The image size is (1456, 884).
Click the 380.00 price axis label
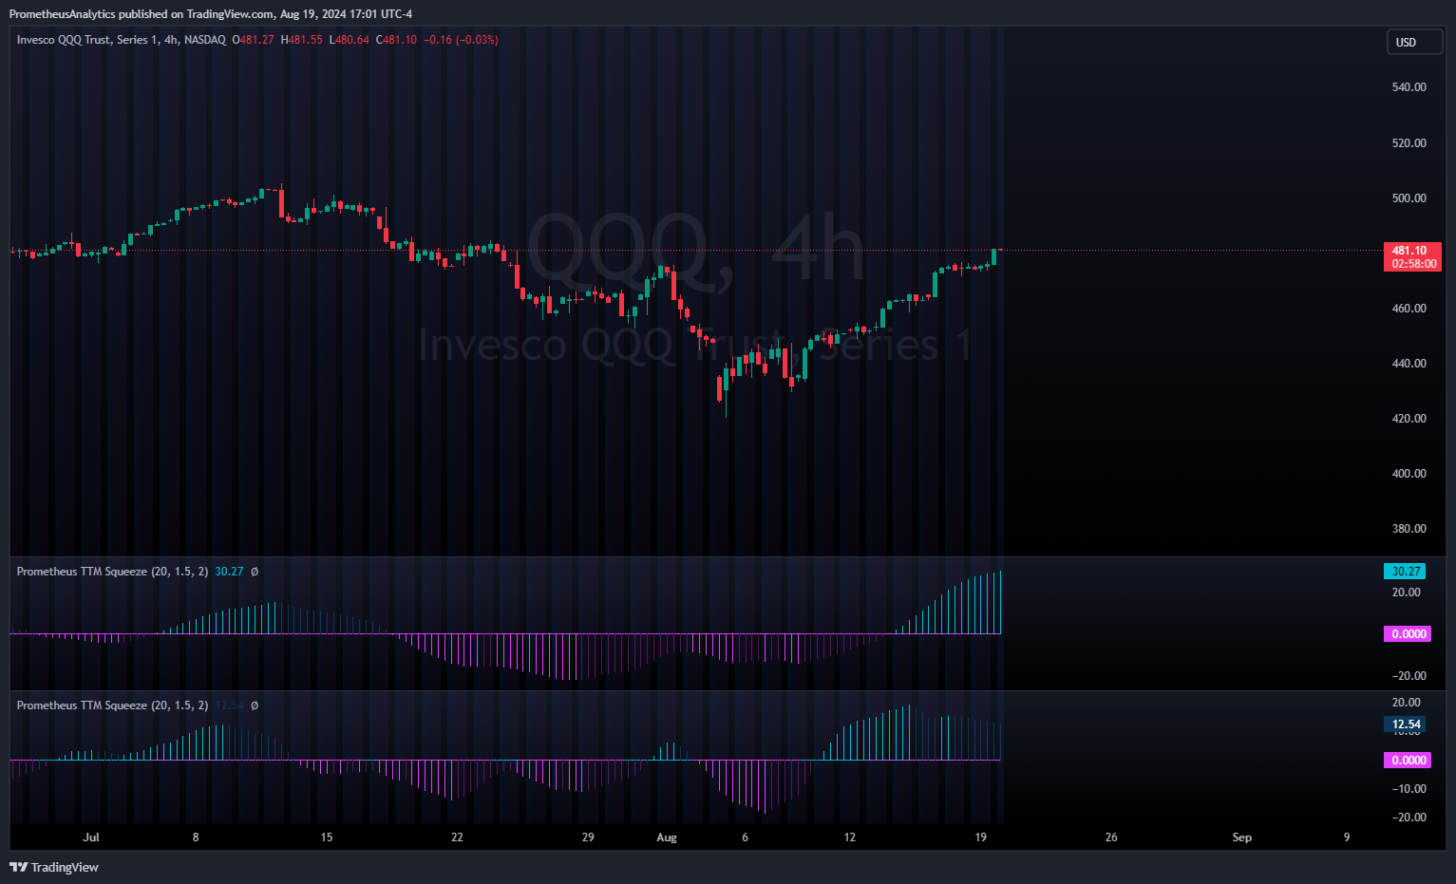pos(1409,529)
